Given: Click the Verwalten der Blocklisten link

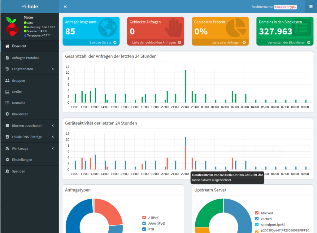Looking at the screenshot, I should (284, 42).
